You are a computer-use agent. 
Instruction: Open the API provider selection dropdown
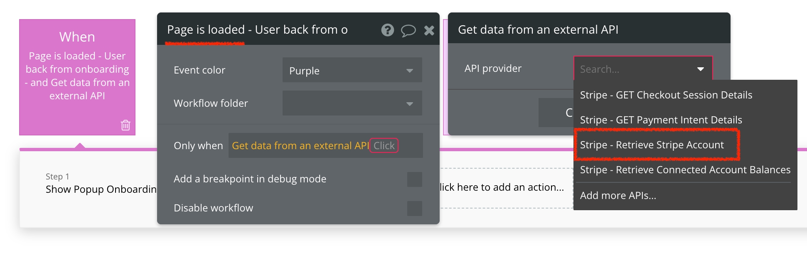pyautogui.click(x=701, y=69)
